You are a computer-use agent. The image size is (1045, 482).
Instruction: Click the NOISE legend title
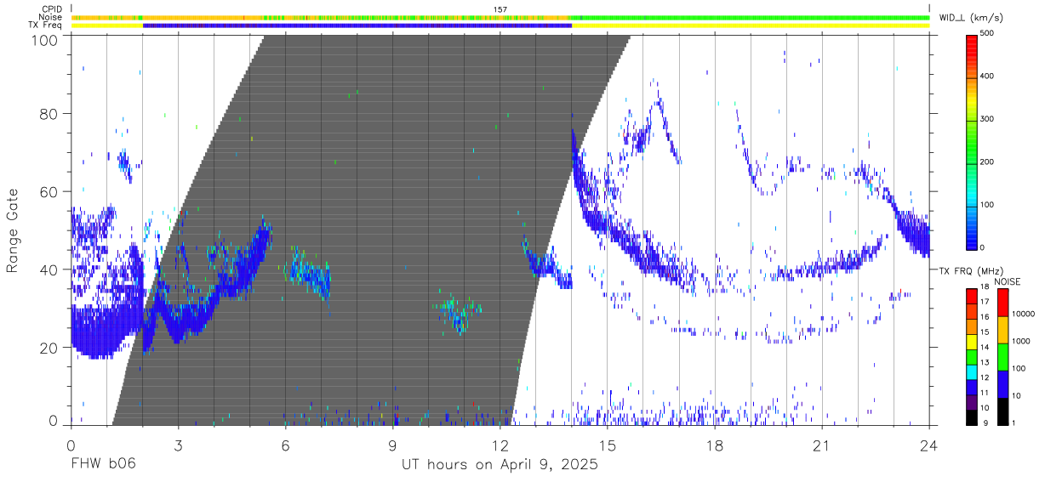coord(1007,281)
